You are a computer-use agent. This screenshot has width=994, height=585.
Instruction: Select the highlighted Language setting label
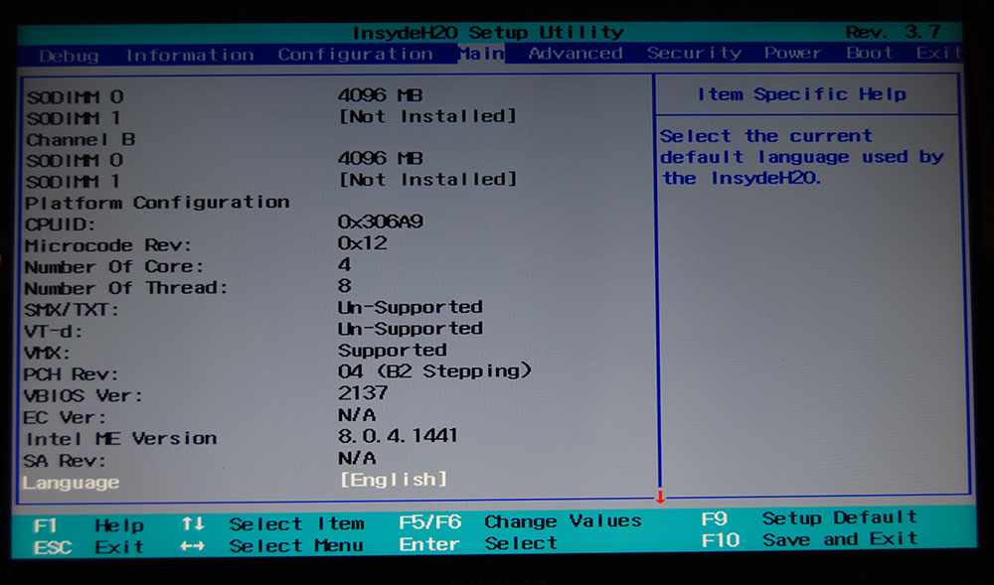click(71, 483)
